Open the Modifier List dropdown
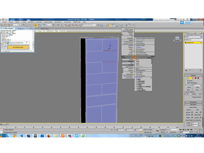Viewport: 204px width, 153px height. click(193, 40)
